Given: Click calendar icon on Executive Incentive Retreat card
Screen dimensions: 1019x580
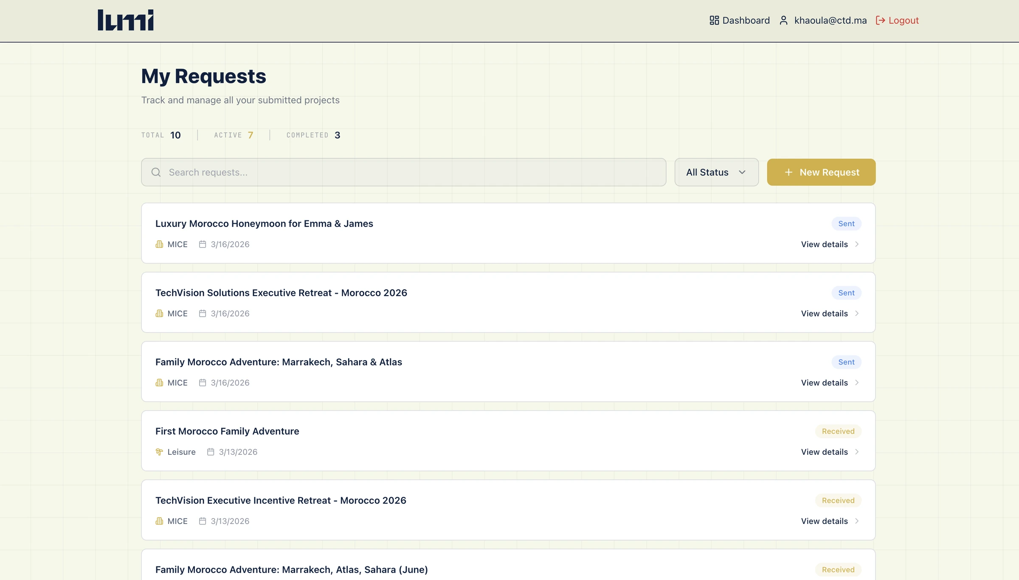Looking at the screenshot, I should point(203,521).
